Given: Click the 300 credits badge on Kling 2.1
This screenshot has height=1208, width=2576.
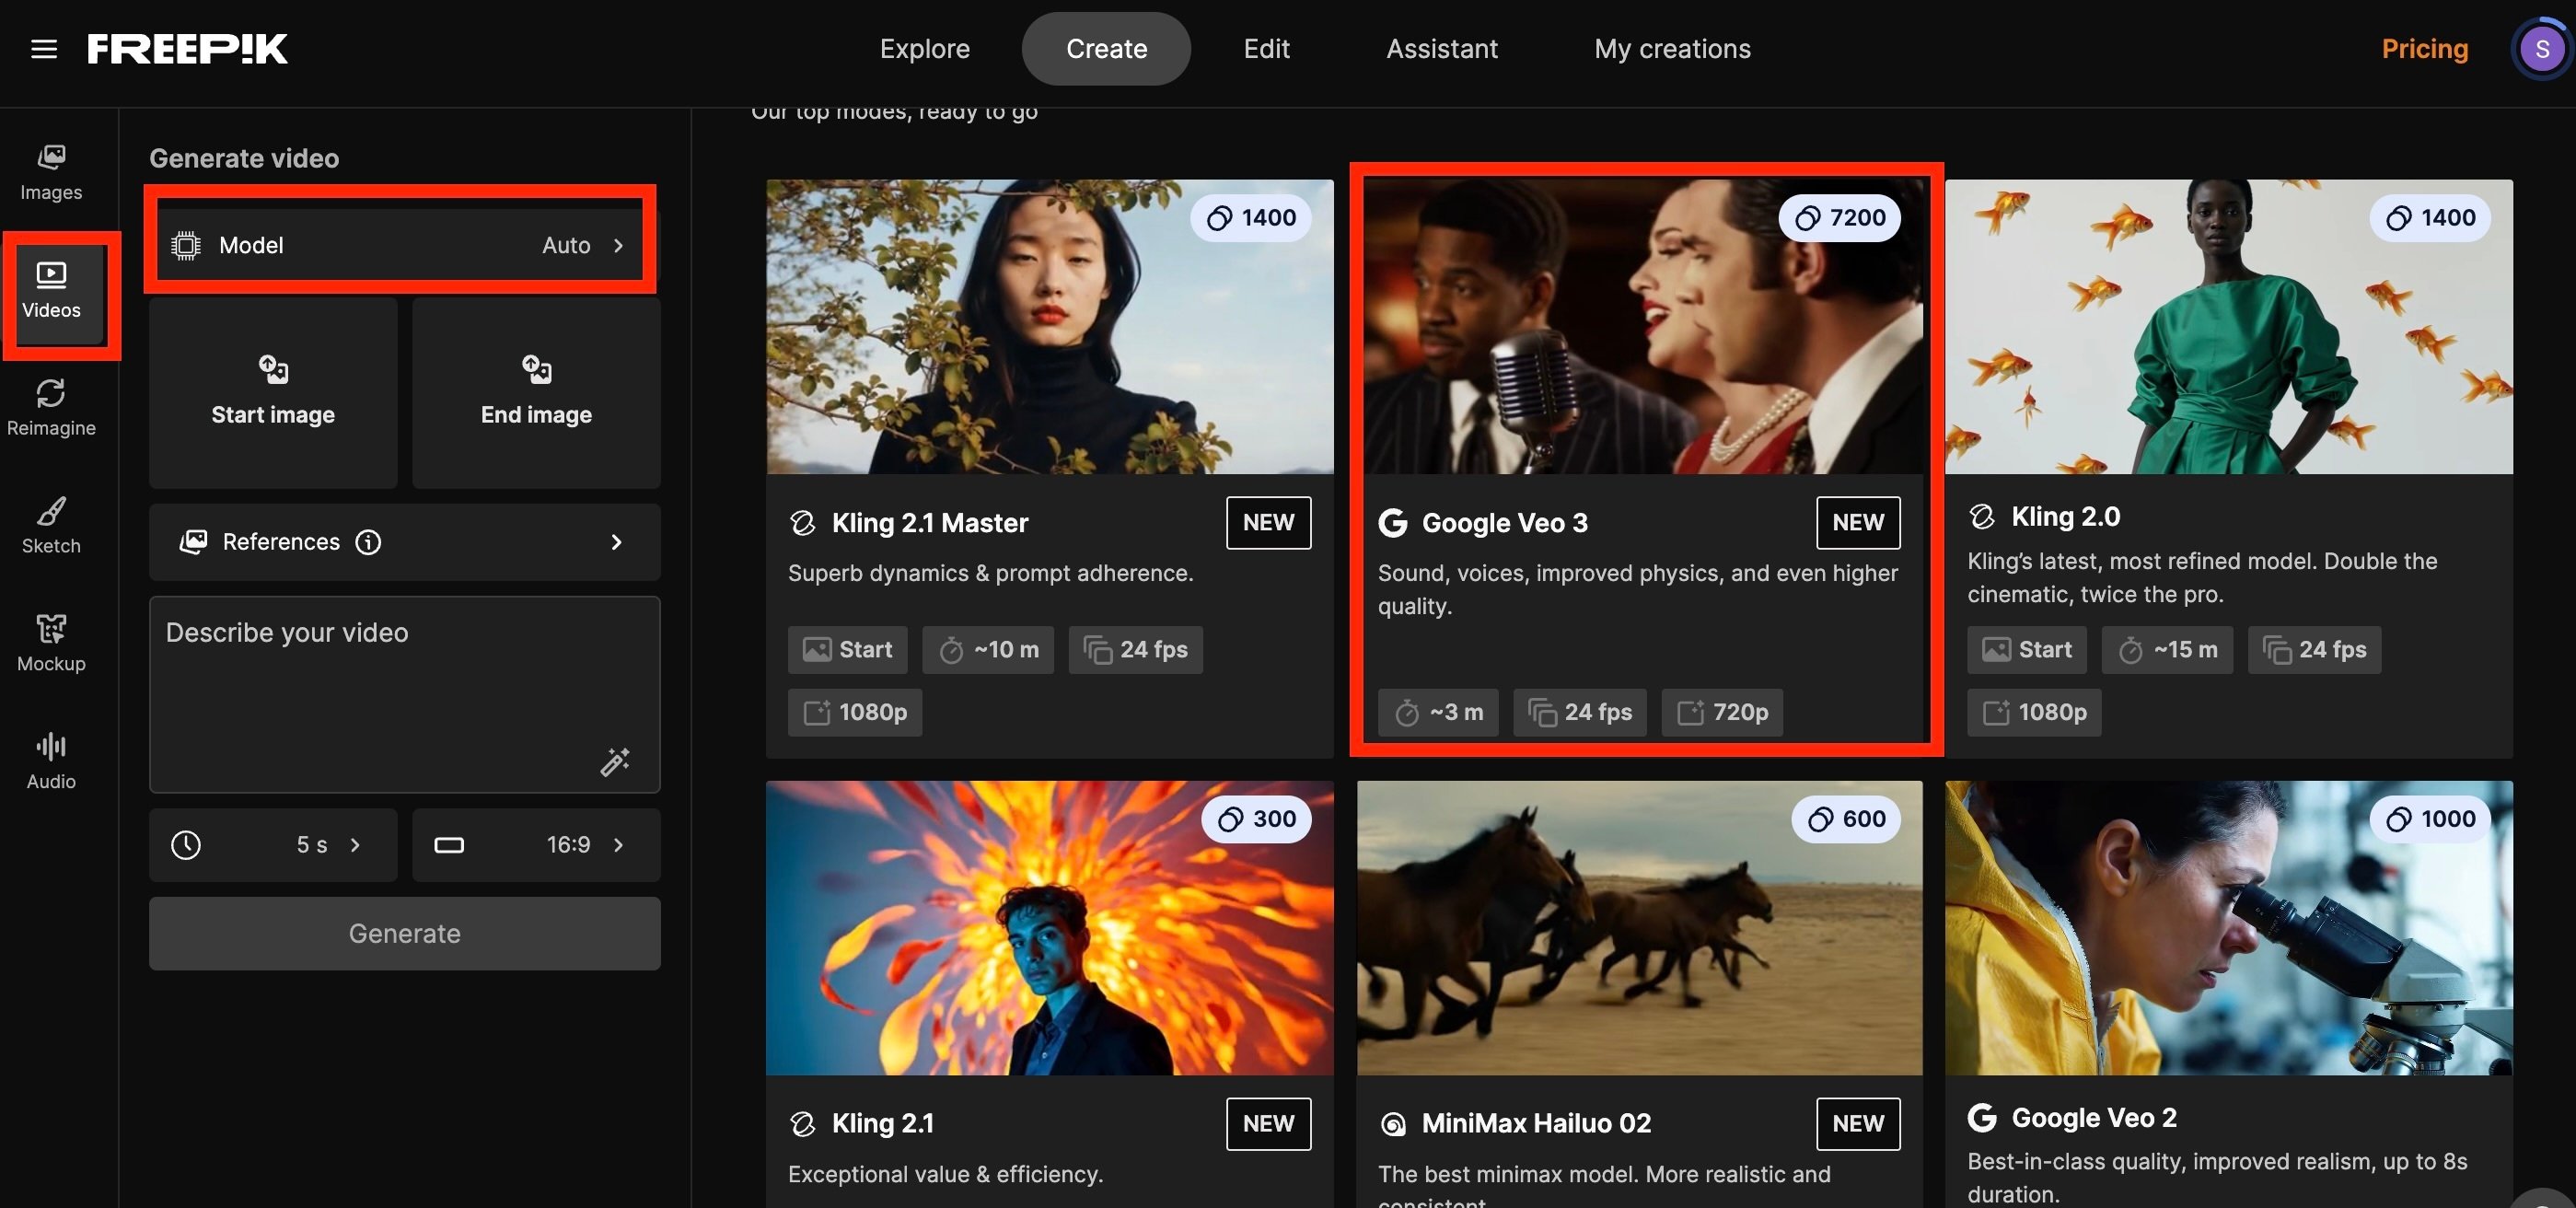Looking at the screenshot, I should pyautogui.click(x=1256, y=819).
